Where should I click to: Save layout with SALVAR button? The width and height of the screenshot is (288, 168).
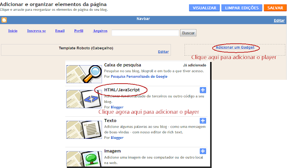275,8
